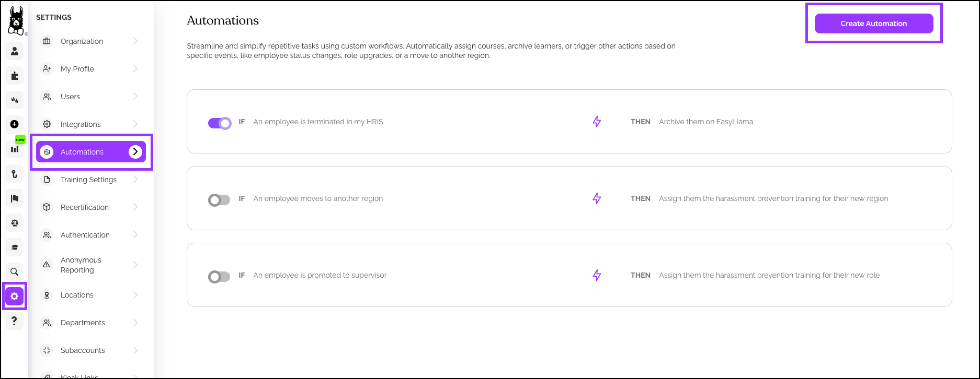Click the puzzle piece sidebar icon
The image size is (980, 379).
tap(15, 76)
